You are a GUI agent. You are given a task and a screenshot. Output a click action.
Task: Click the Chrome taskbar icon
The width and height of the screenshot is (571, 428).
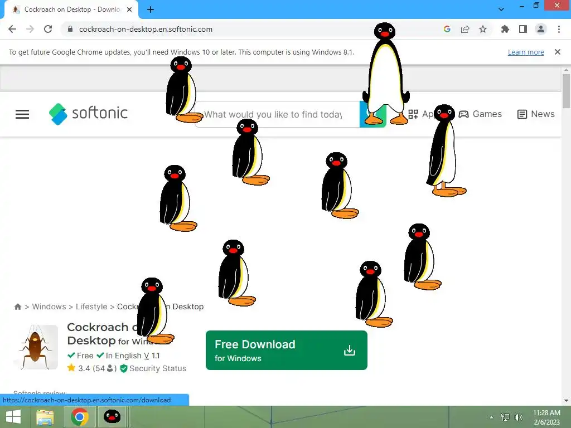[80, 417]
